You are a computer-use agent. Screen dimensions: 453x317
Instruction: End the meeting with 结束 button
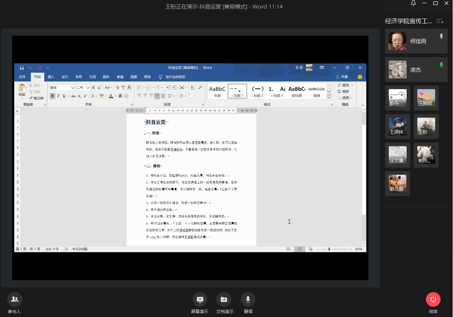click(x=433, y=300)
